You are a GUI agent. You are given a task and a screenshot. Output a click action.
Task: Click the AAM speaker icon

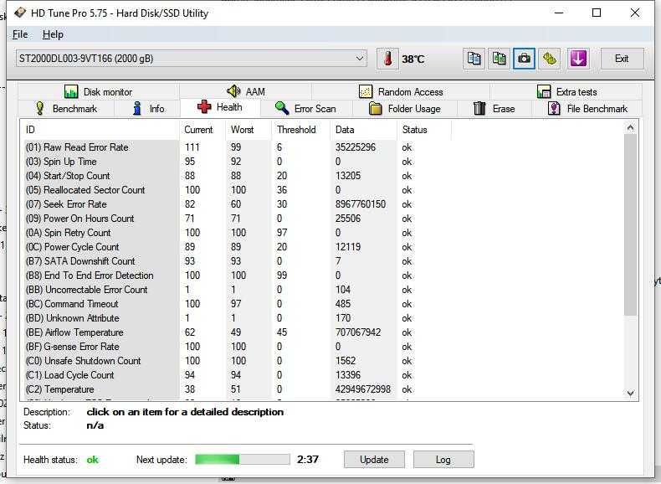point(233,90)
